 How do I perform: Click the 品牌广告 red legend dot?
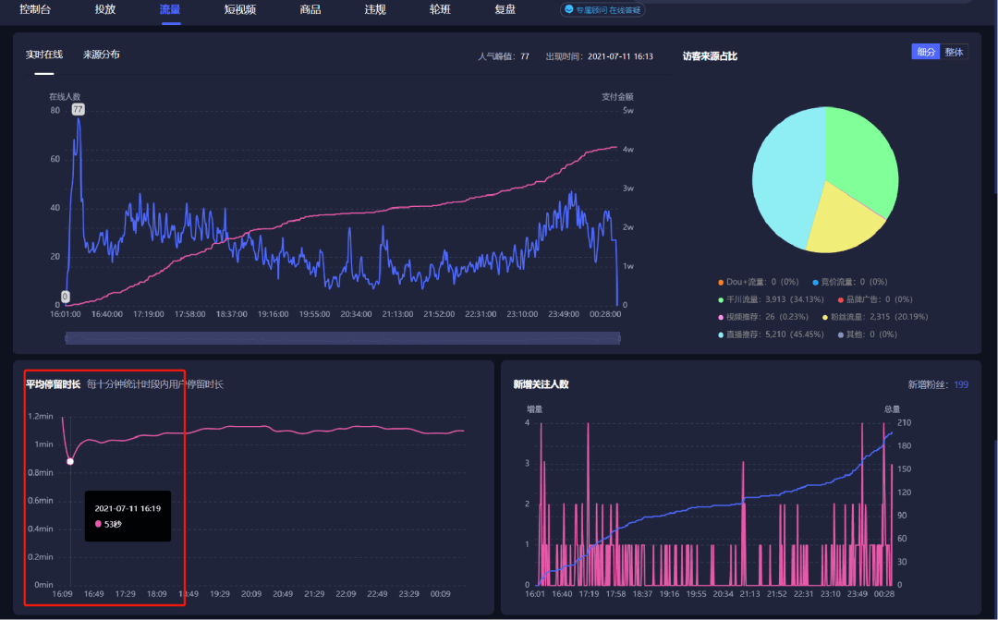click(x=841, y=299)
